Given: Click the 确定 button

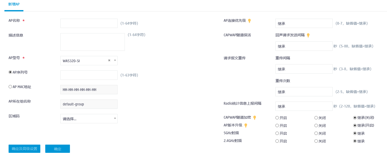Looking at the screenshot, I should tap(57, 149).
